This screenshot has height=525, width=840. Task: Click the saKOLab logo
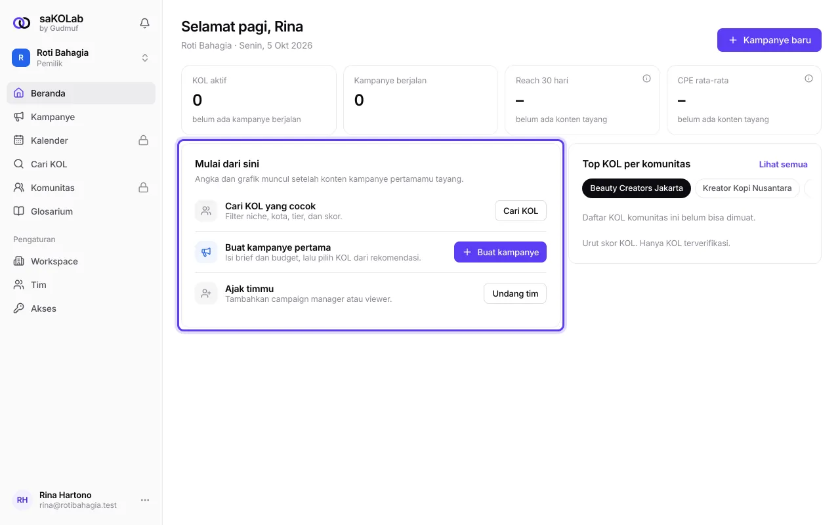(22, 23)
